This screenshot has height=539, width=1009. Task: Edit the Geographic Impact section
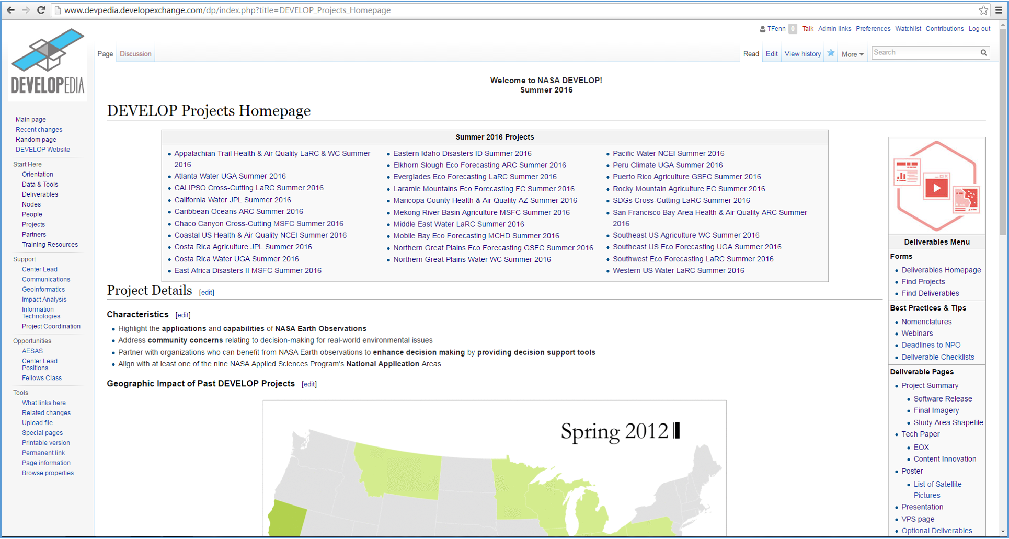(x=309, y=384)
